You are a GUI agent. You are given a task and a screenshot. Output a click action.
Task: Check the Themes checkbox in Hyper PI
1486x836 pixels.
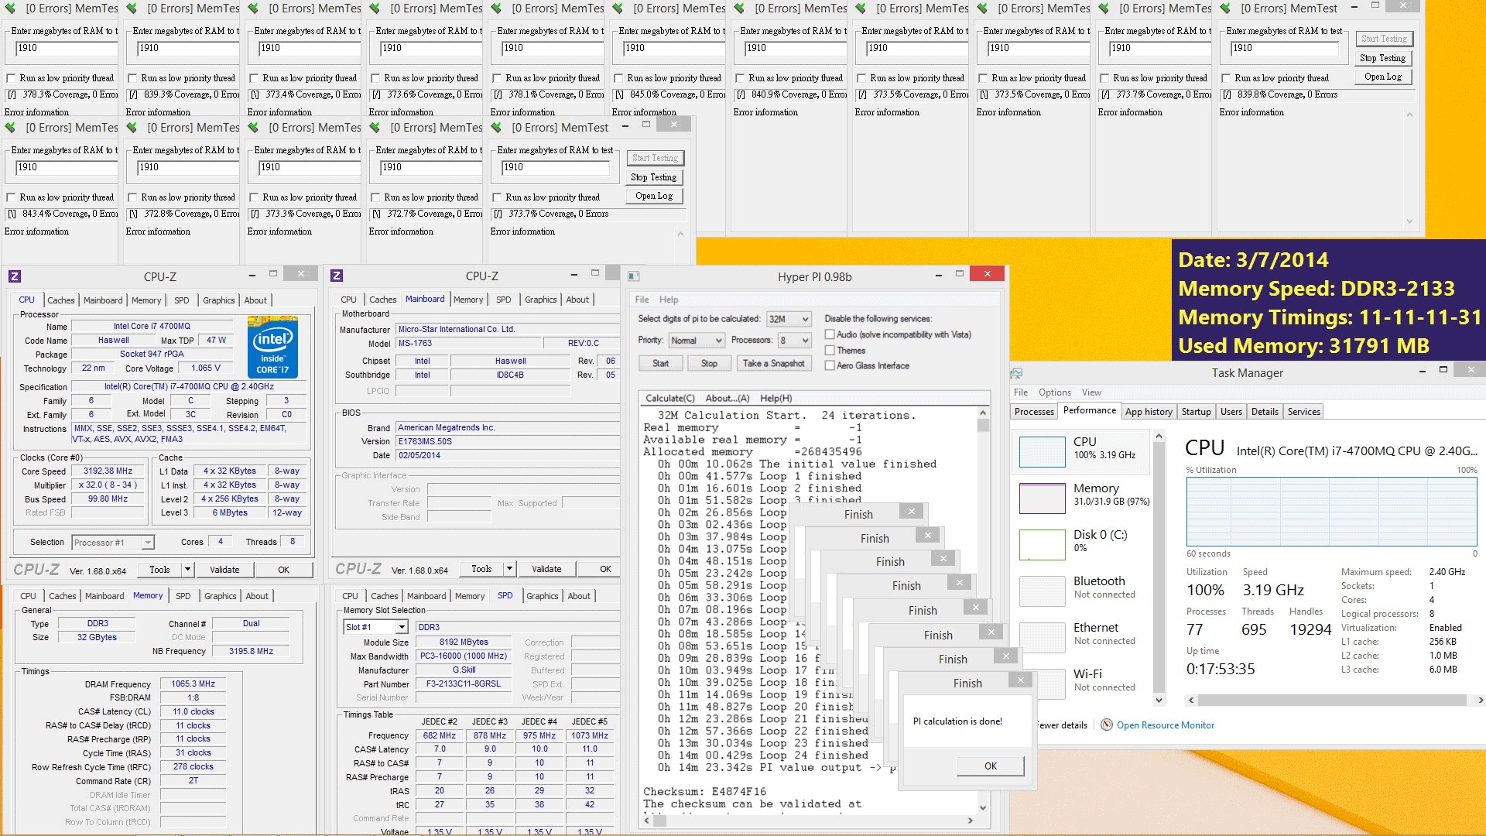pos(830,350)
